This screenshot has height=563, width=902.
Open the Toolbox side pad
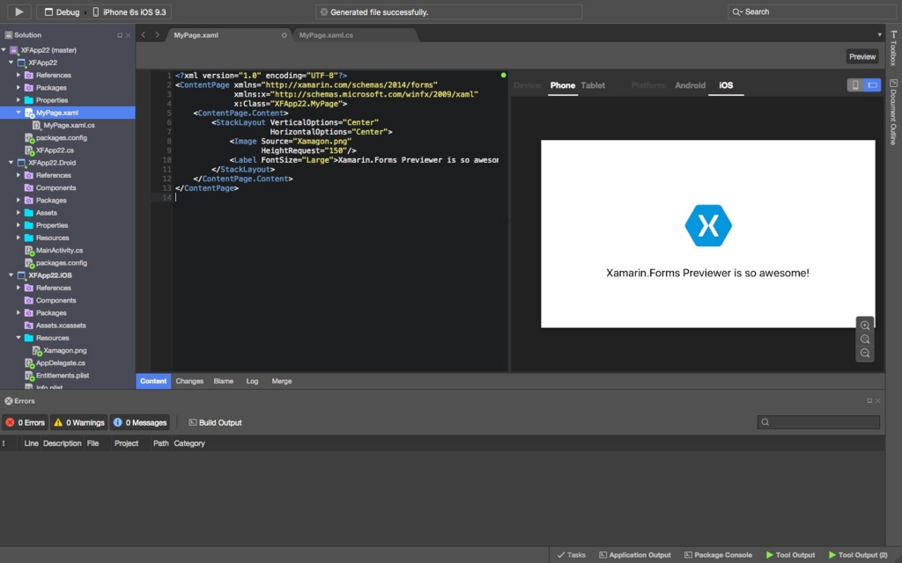click(893, 48)
